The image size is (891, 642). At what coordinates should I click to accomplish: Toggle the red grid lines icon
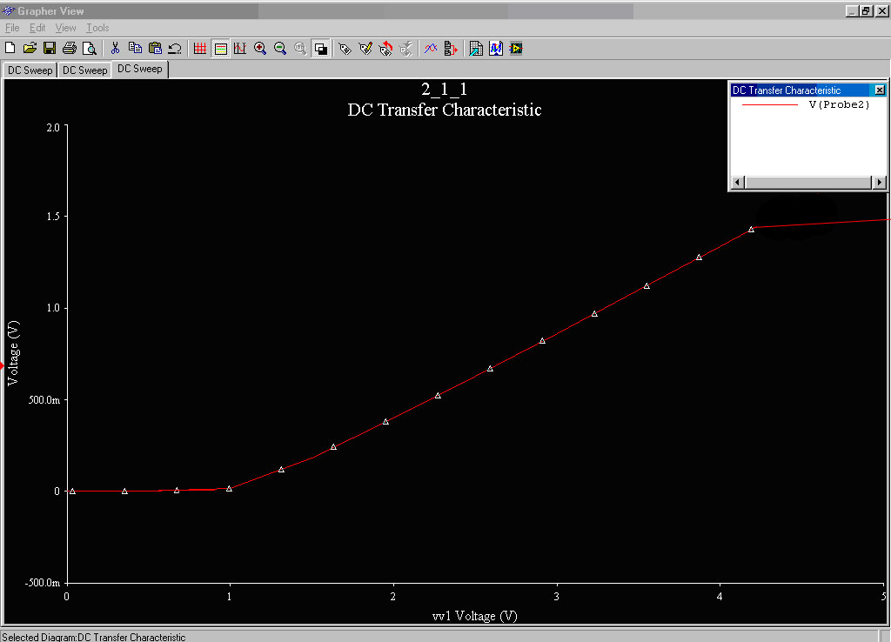tap(200, 49)
